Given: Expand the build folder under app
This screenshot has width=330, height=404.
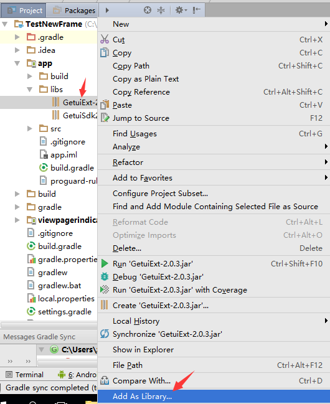Looking at the screenshot, I should (30, 77).
